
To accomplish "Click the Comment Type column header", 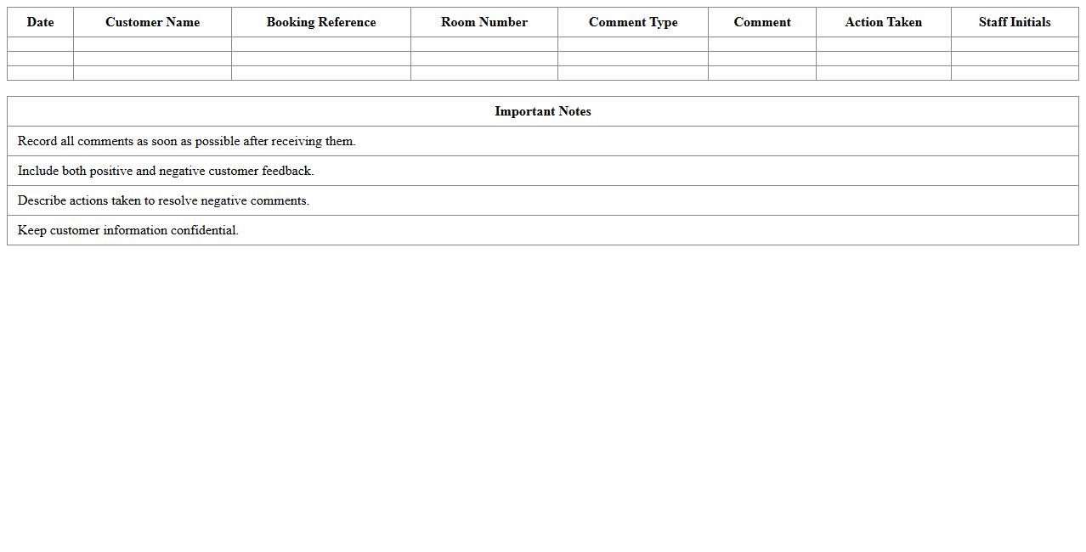I will 633,22.
